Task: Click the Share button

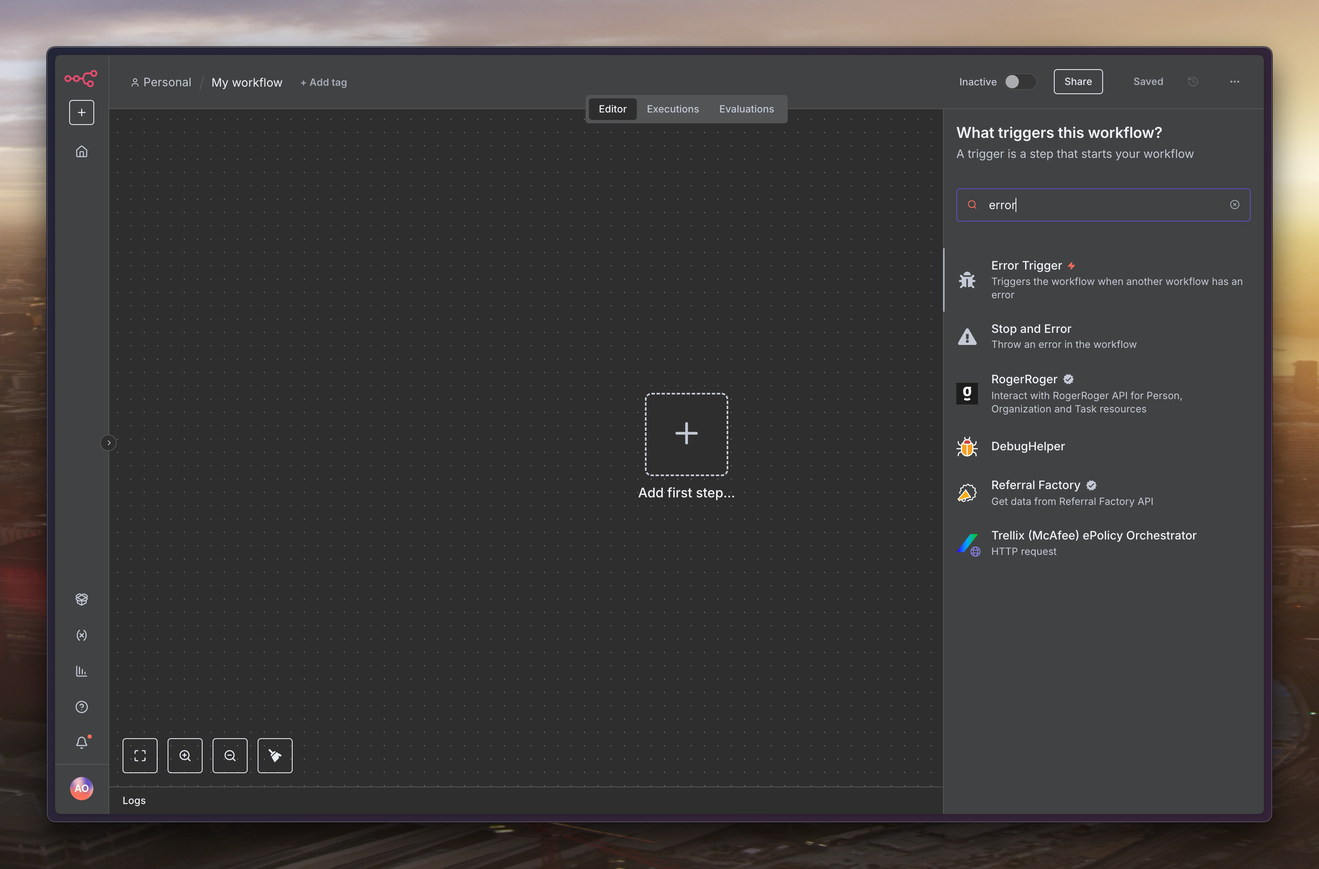Action: click(1077, 82)
